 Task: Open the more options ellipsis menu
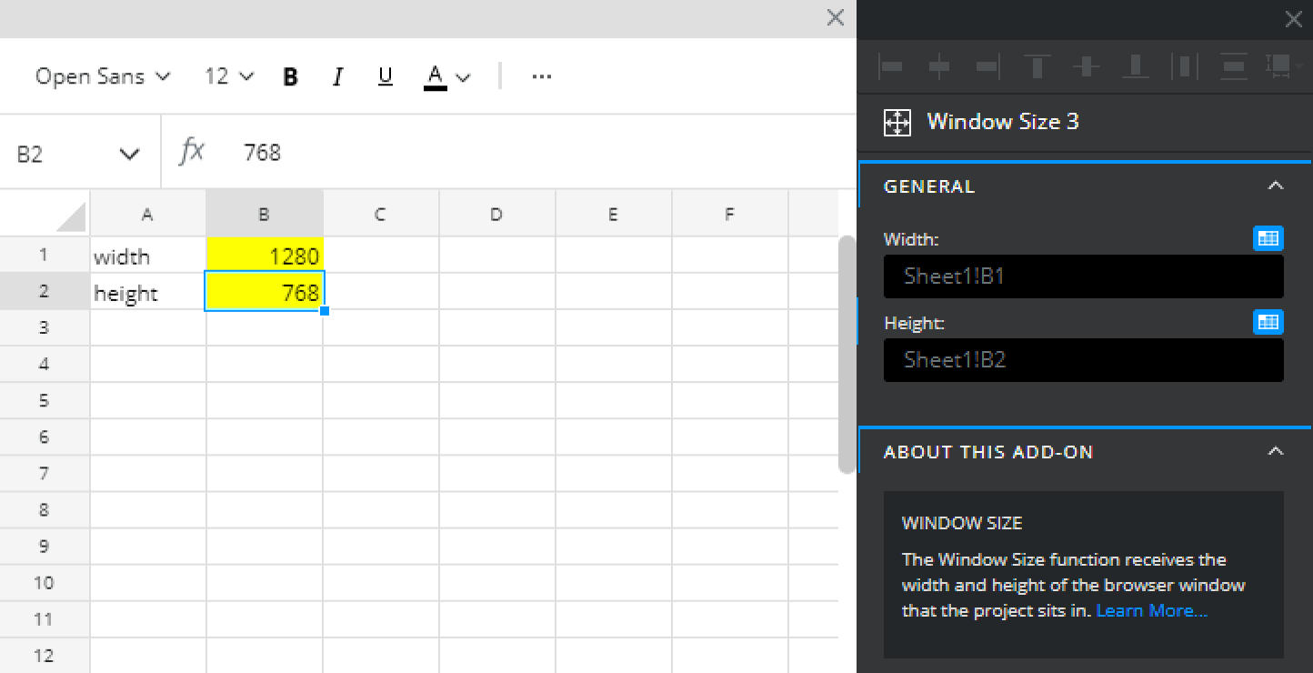tap(542, 77)
